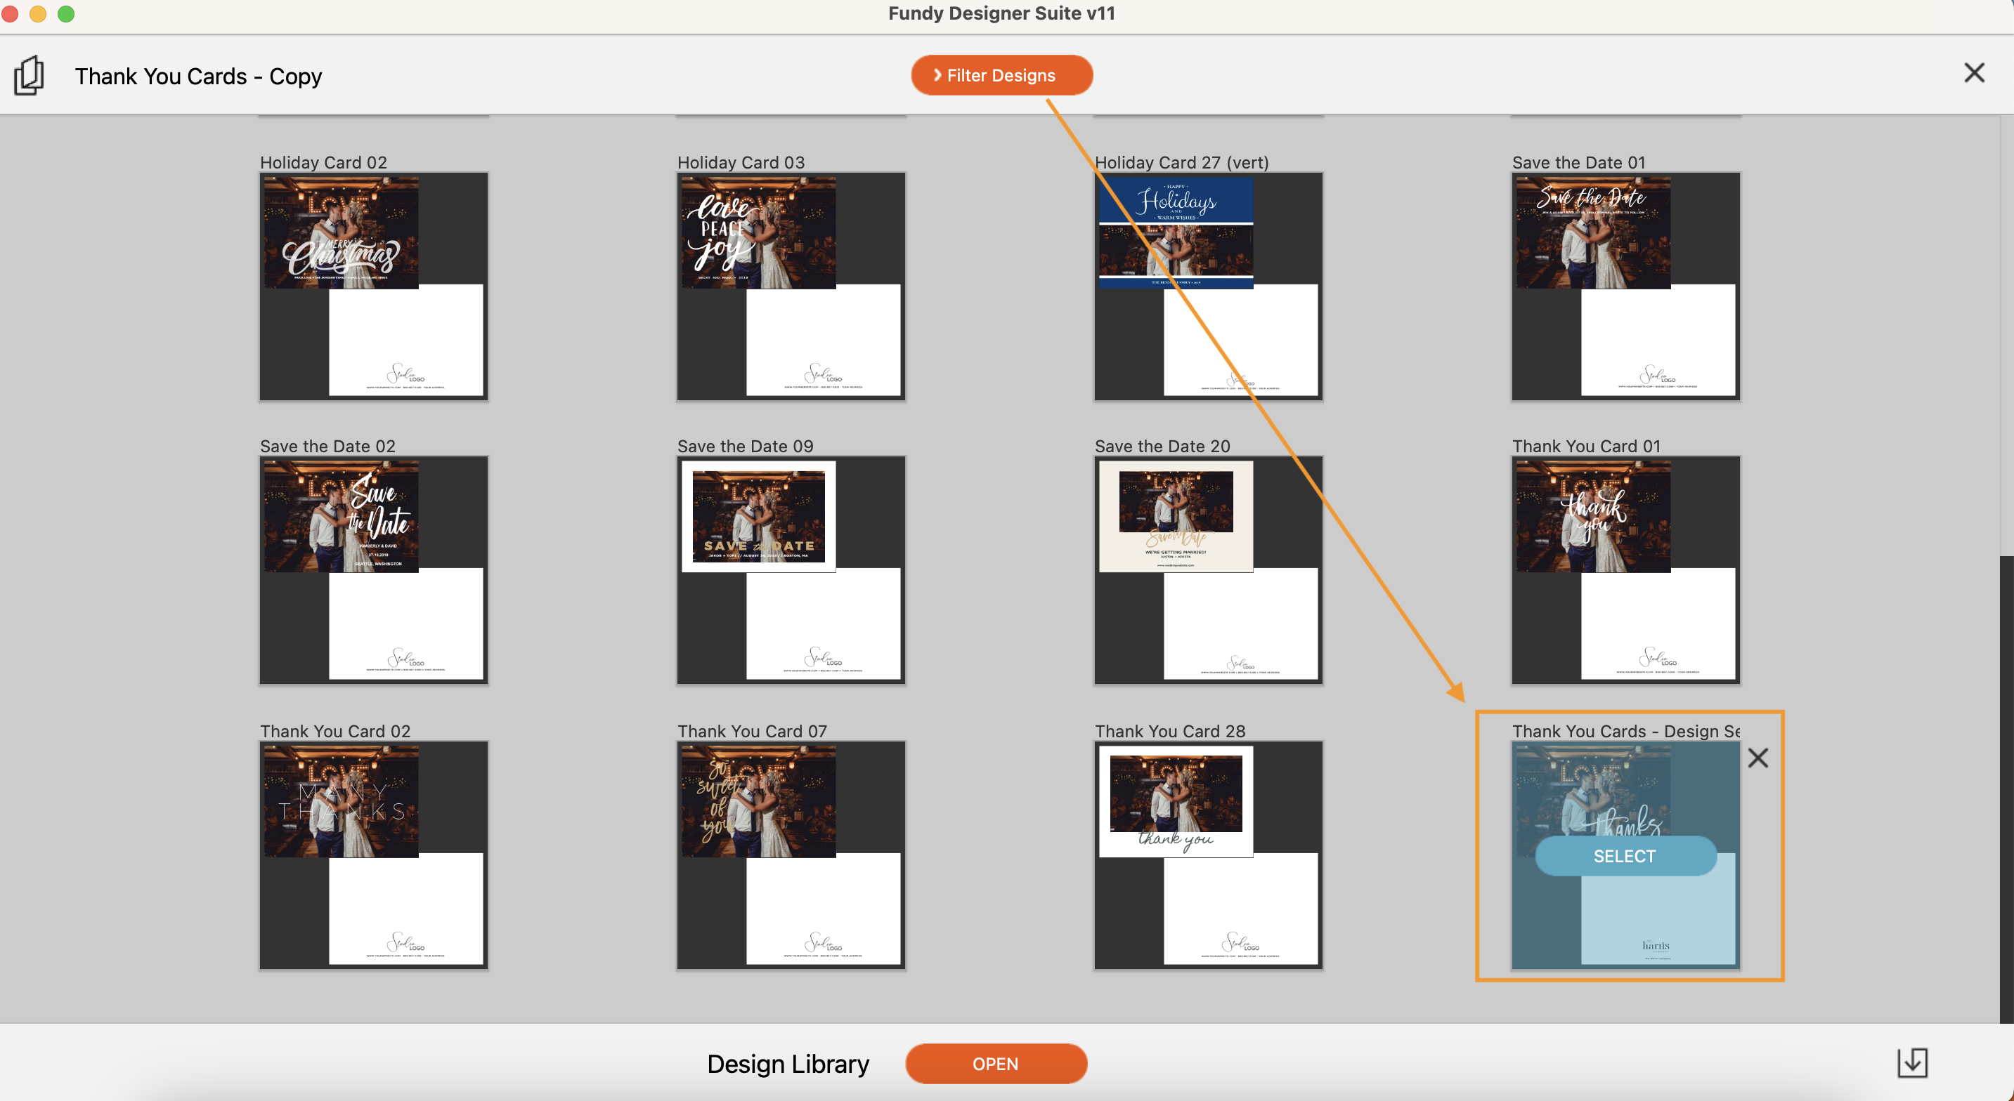This screenshot has width=2014, height=1101.
Task: Pick the Thank You Card 28 thumbnail
Action: (x=1209, y=856)
